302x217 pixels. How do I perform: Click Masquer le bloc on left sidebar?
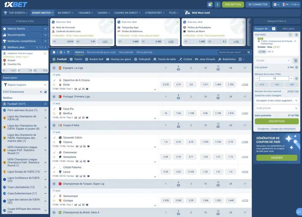[25, 21]
